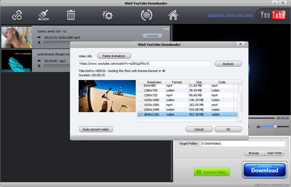Open the www.winxdvd.com link
Viewport: 291px width, 187px height.
(272, 185)
